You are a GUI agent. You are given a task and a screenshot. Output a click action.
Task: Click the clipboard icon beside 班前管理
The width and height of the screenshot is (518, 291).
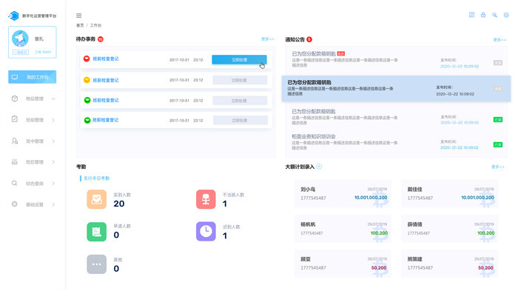15,119
